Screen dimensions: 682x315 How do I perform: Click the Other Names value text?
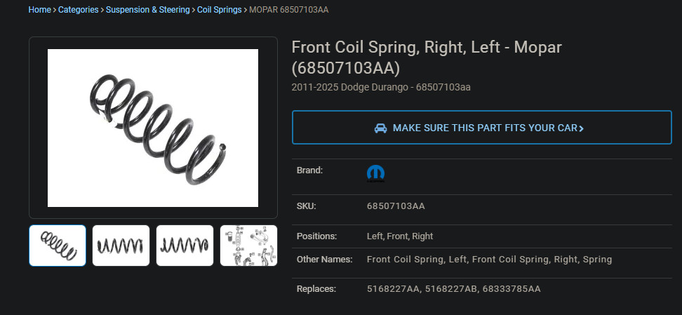489,260
